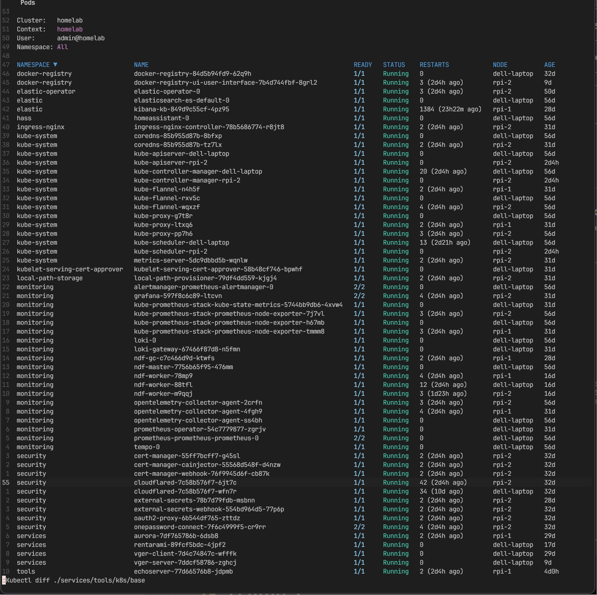Select the STATUS column header
This screenshot has width=597, height=595.
coord(394,65)
